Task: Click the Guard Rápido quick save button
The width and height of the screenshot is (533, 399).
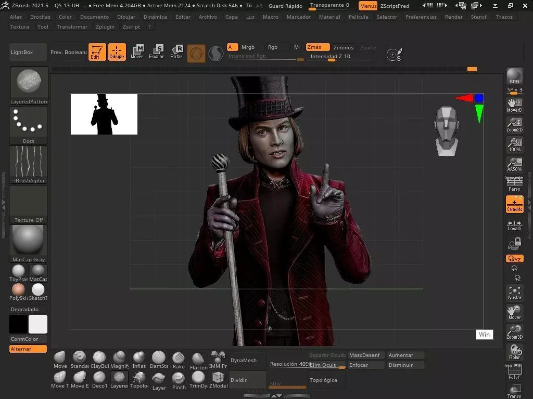Action: [x=285, y=6]
